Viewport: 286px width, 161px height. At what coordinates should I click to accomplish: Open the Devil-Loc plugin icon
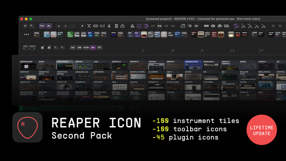[214, 34]
